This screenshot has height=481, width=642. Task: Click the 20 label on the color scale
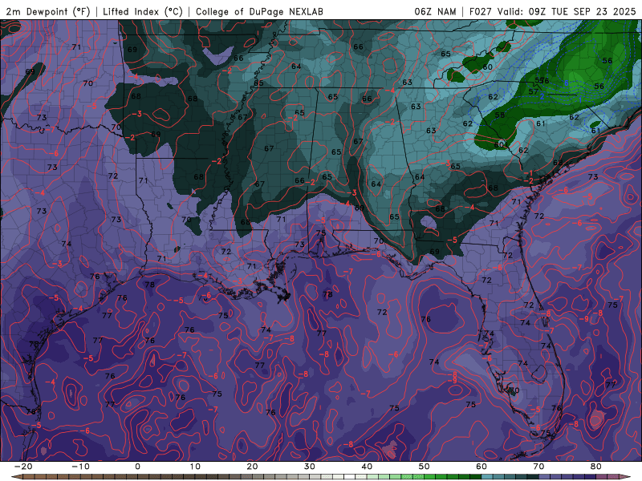[252, 467]
